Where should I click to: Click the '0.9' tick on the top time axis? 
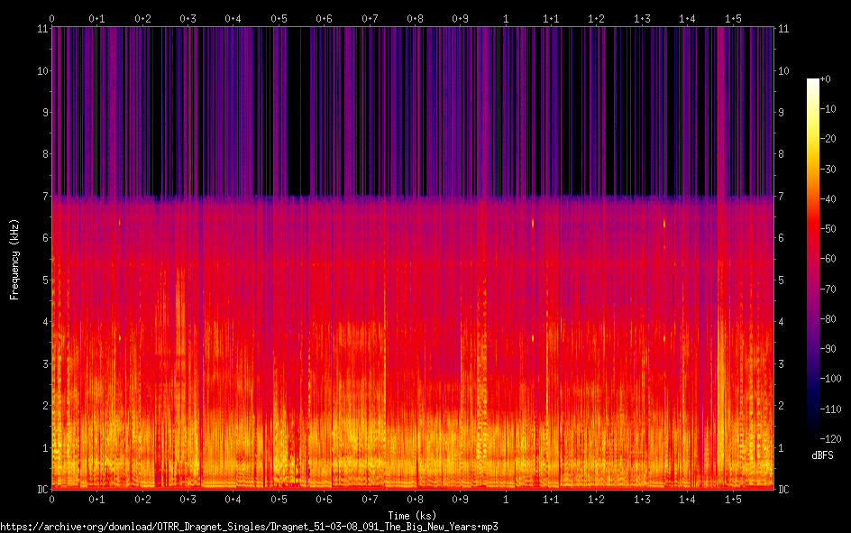[x=460, y=18]
